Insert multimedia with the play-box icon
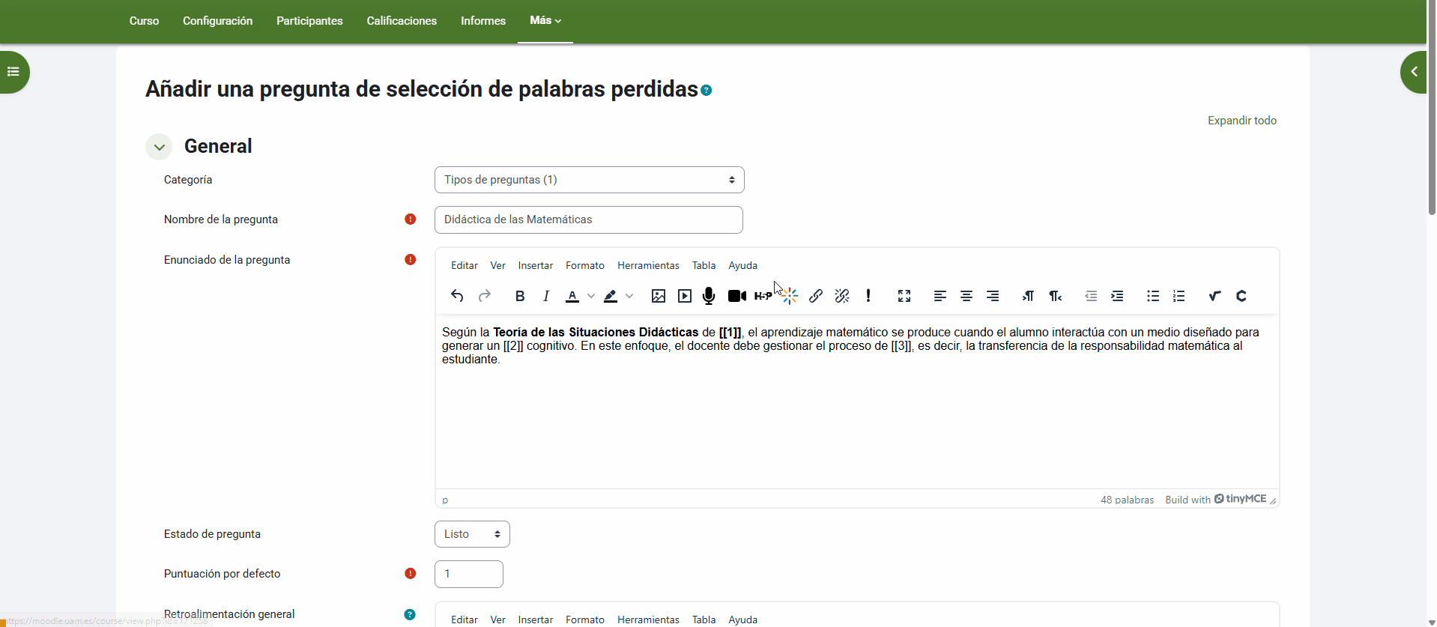The height and width of the screenshot is (627, 1437). (685, 296)
